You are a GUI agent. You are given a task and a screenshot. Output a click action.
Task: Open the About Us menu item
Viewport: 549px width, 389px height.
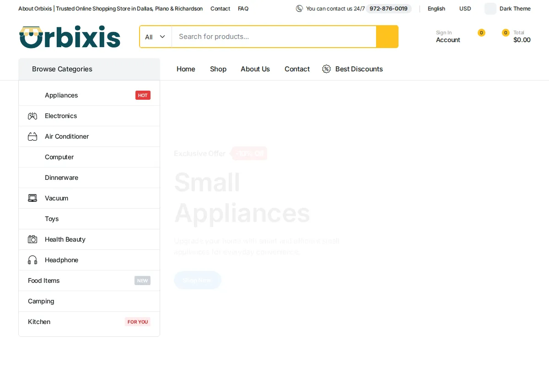click(x=255, y=69)
